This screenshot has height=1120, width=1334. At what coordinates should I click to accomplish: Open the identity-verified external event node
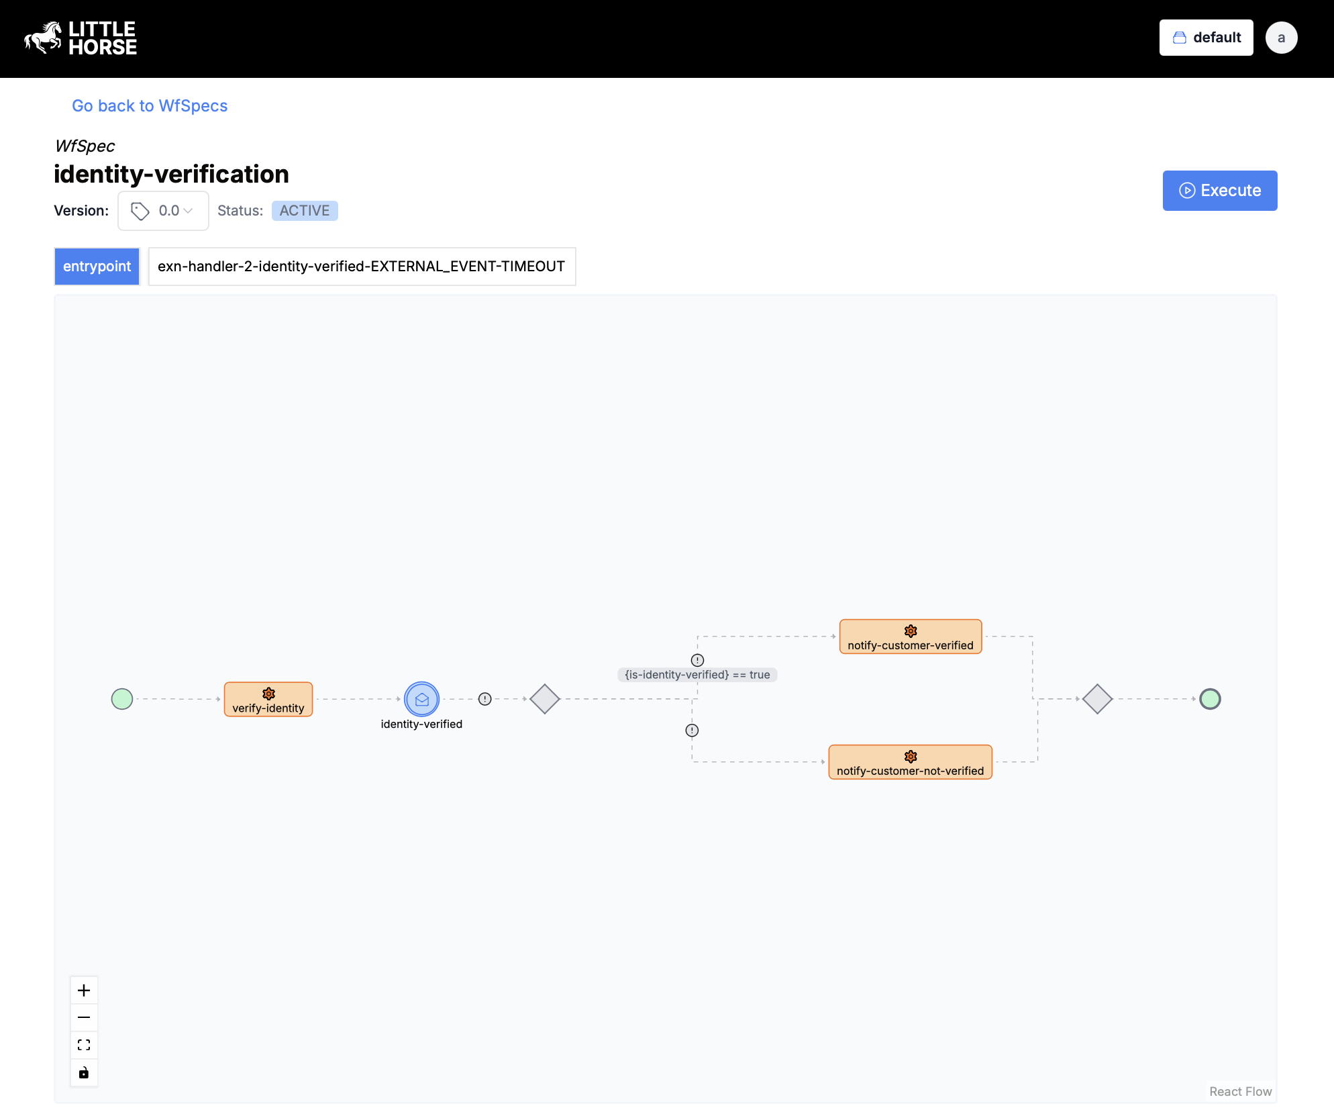(x=421, y=698)
